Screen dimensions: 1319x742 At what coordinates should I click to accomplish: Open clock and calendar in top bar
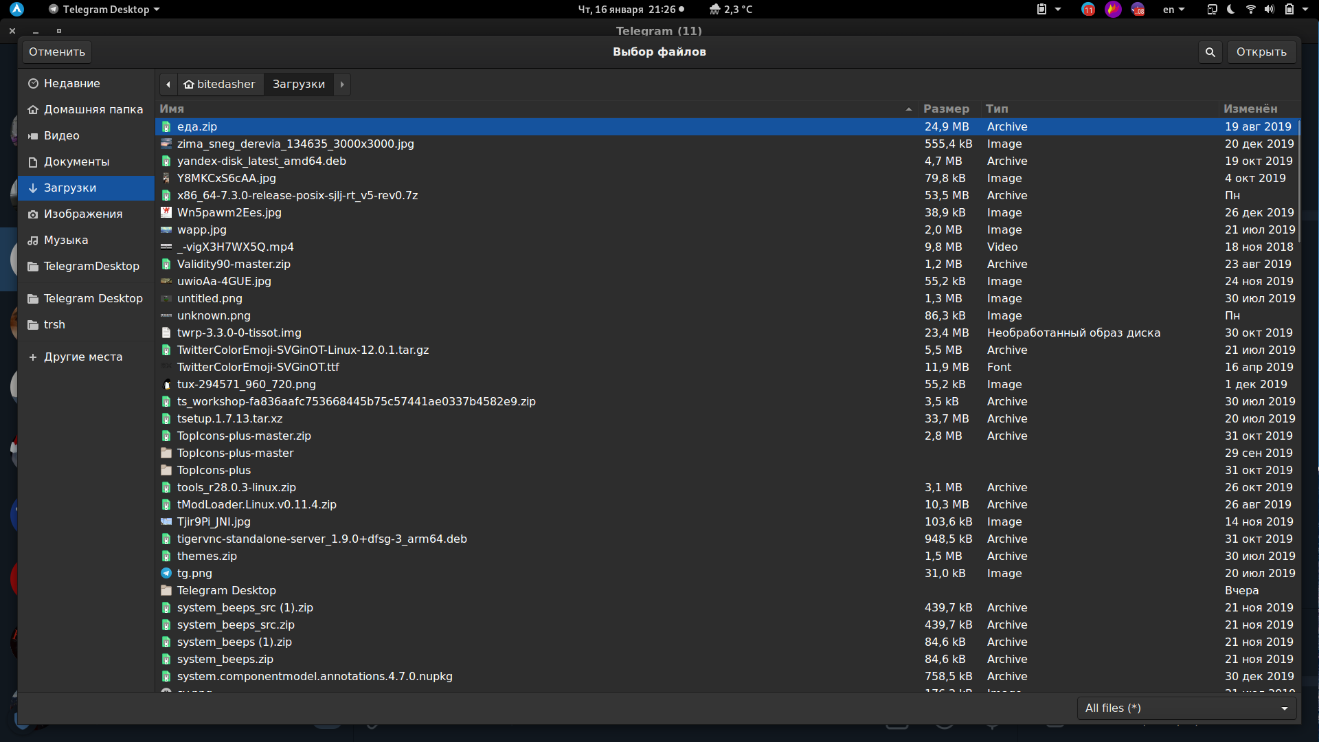point(631,10)
